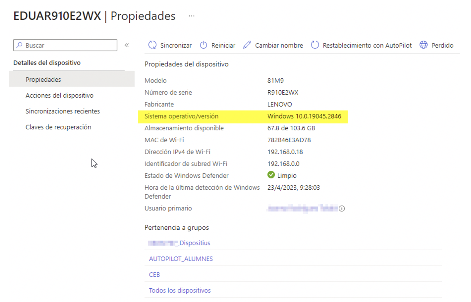Viewport: 471px width, 302px height.
Task: Open Claves de recuperación section
Action: pyautogui.click(x=58, y=127)
